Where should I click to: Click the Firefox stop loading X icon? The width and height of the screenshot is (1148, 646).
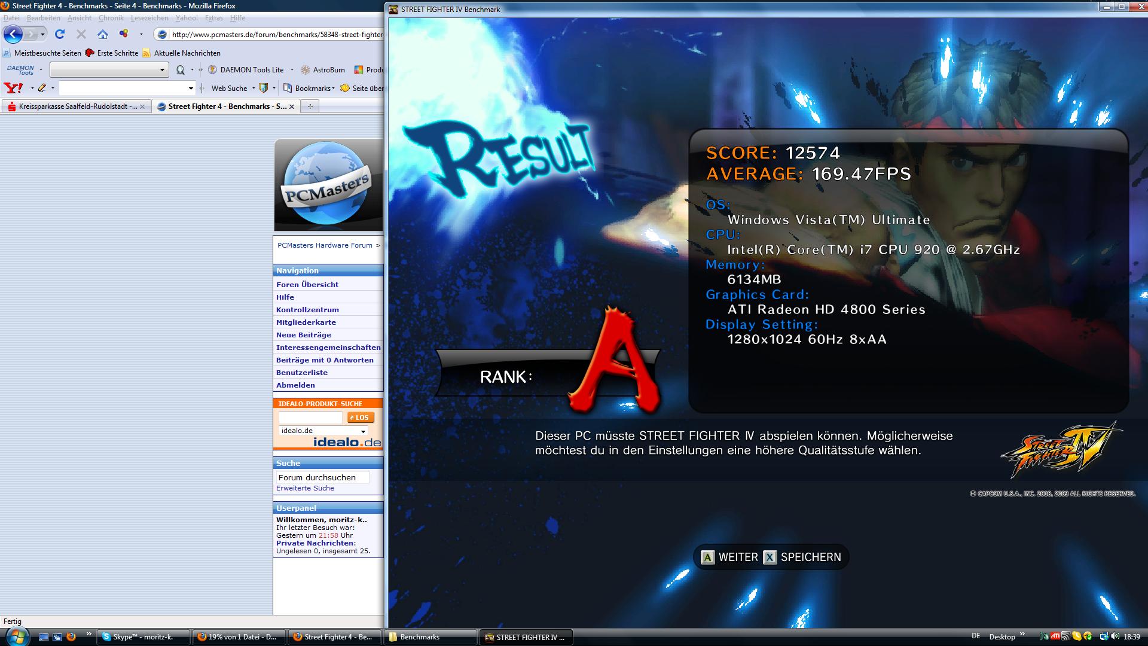pos(81,35)
